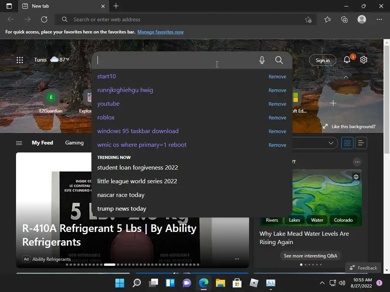This screenshot has height=292, width=390.
Task: Click the refresh page button
Action: 44,19
